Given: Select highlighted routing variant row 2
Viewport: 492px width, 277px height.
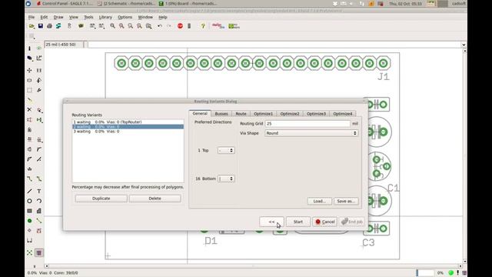Looking at the screenshot, I should pos(128,126).
